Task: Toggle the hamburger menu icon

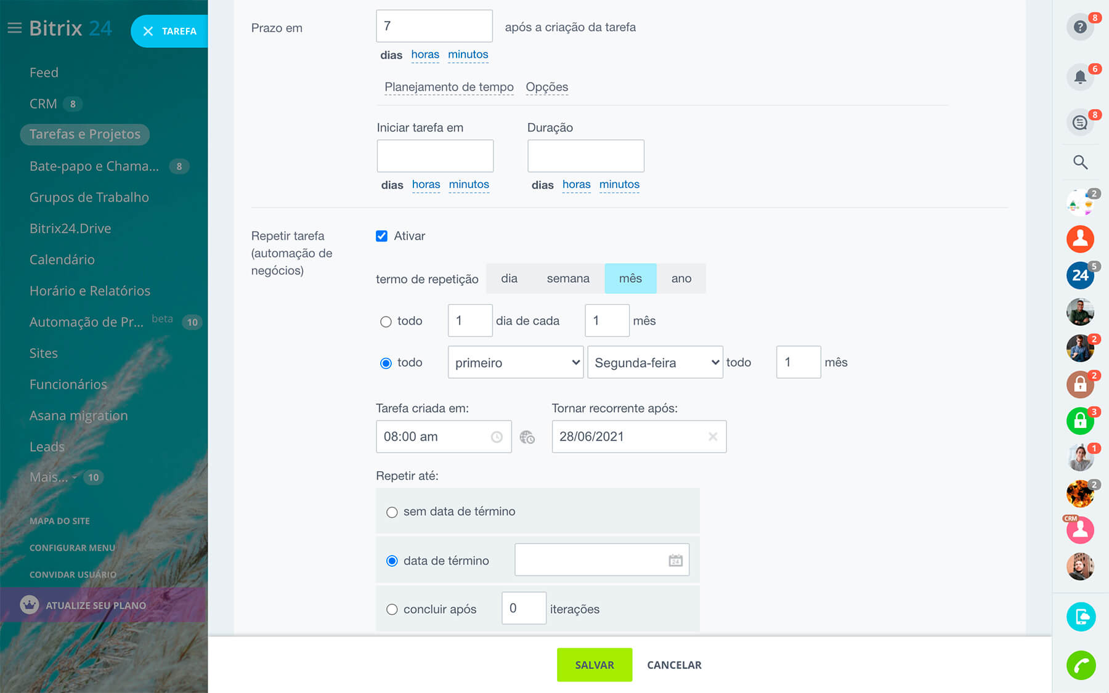Action: point(14,28)
